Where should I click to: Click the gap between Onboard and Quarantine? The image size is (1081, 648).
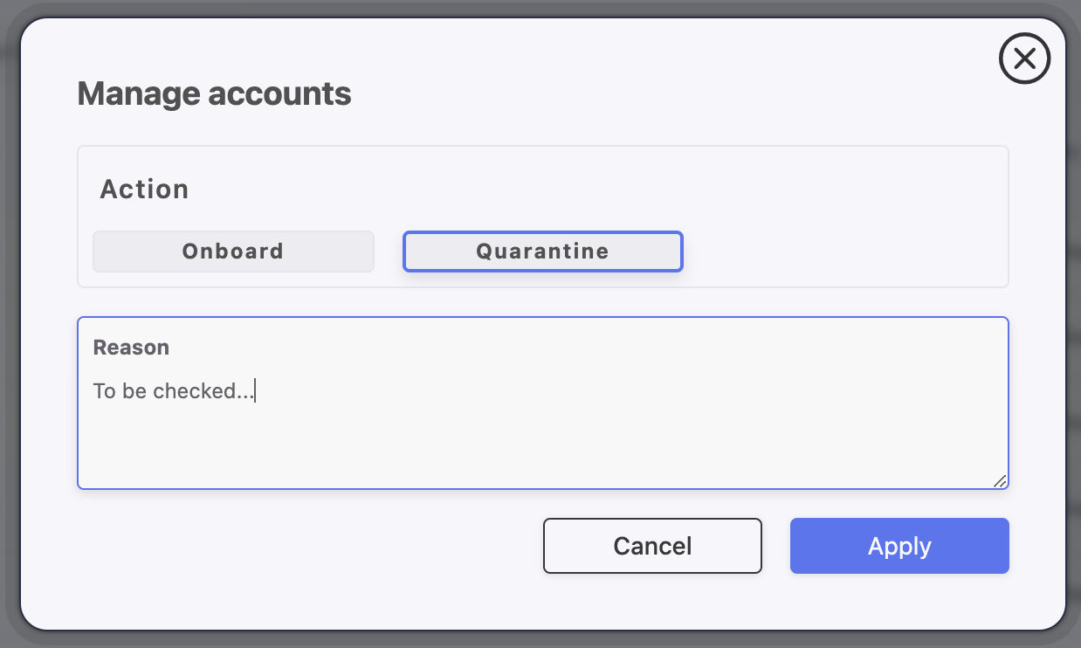click(x=389, y=252)
